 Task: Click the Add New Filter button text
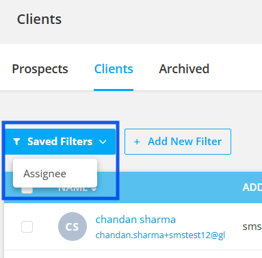coord(185,142)
